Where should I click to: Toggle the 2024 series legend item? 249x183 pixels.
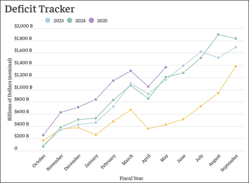[76, 21]
